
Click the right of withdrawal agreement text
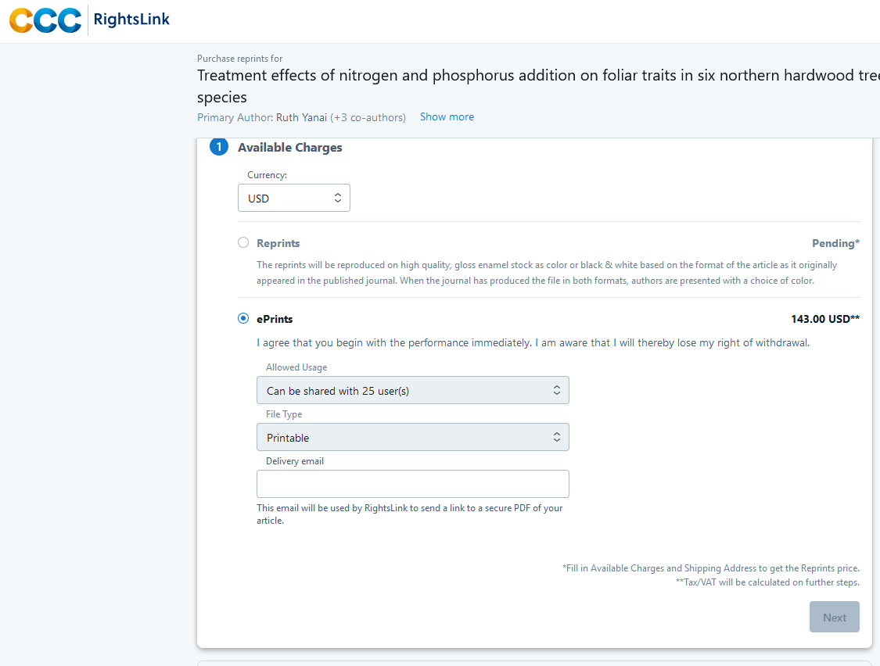pos(533,342)
